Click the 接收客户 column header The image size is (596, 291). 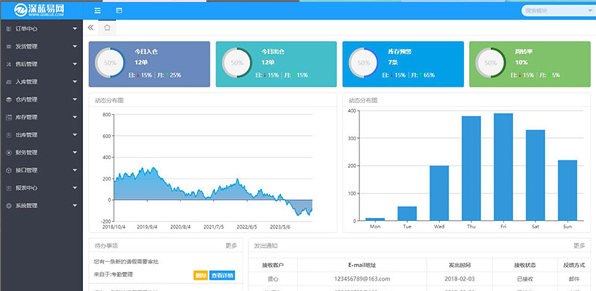click(272, 265)
